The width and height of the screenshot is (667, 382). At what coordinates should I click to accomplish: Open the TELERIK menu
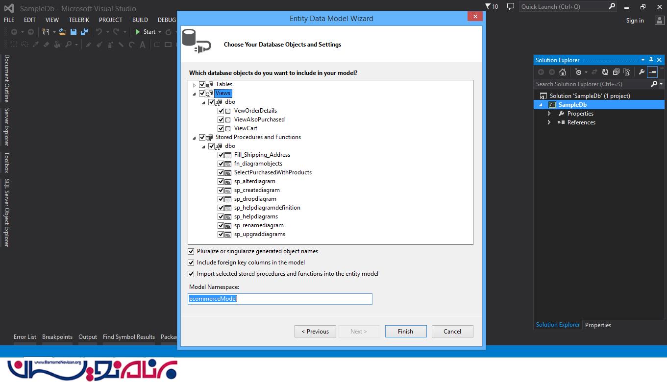(78, 20)
